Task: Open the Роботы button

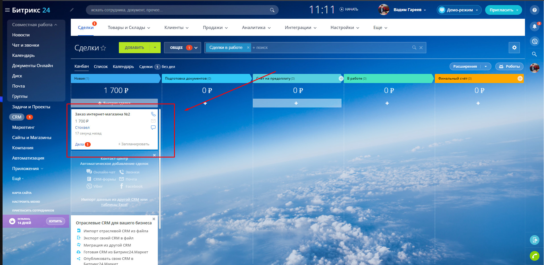Action: tap(509, 66)
